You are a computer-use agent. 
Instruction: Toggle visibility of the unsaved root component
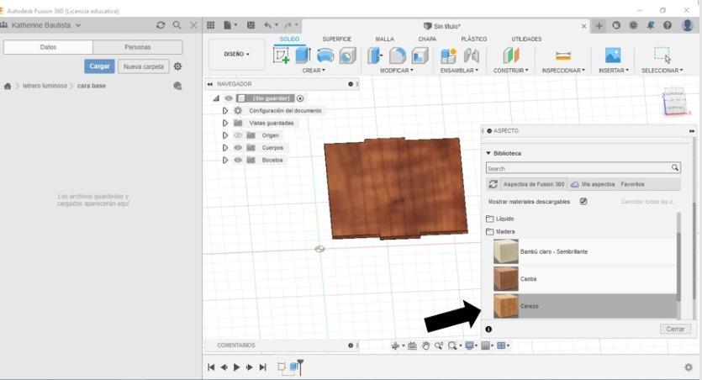(229, 98)
